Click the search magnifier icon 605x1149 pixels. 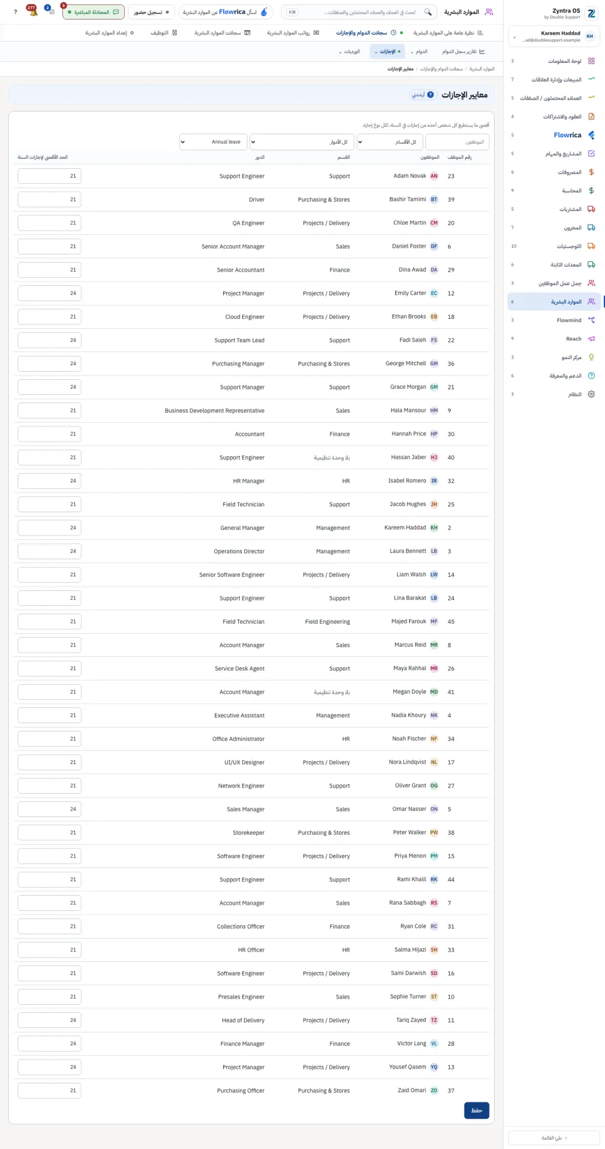(x=428, y=12)
